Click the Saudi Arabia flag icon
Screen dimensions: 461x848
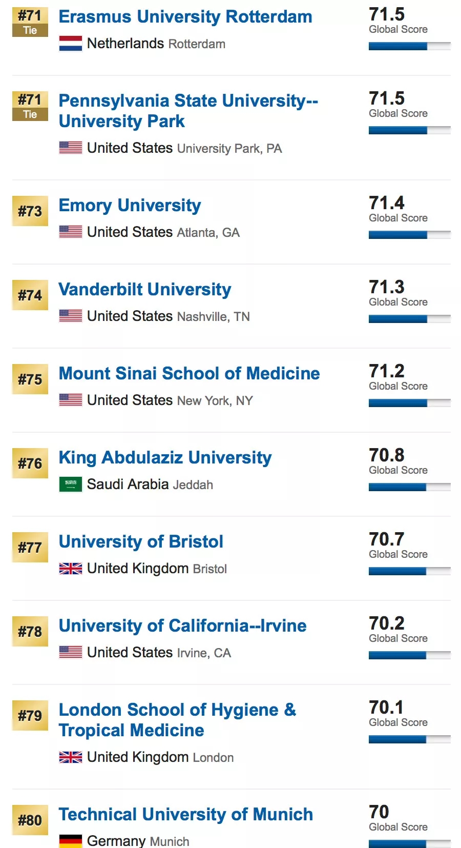(x=70, y=484)
